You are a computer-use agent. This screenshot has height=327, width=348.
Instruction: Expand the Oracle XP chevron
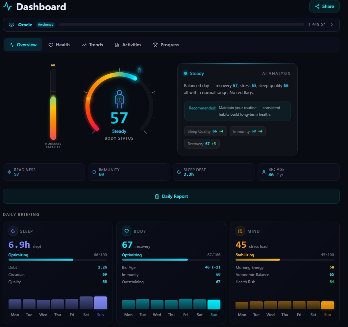point(331,25)
